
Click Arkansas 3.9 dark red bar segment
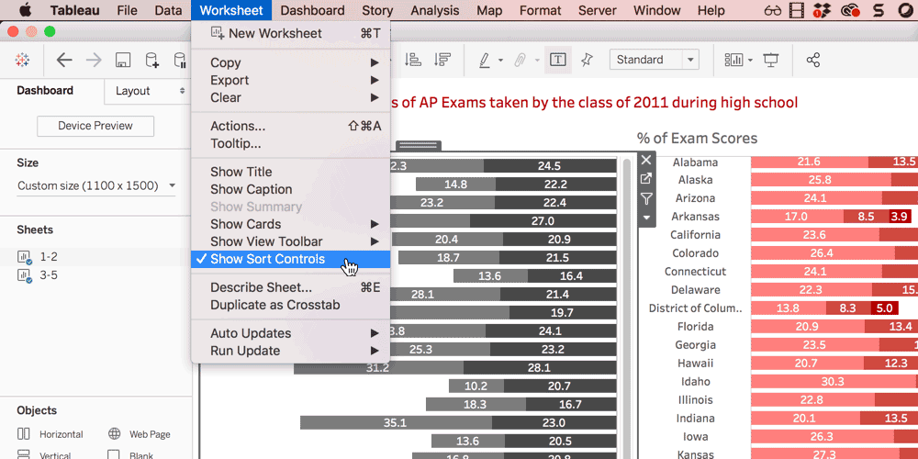pos(900,217)
